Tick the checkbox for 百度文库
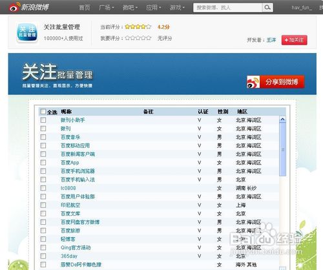Image resolution: width=323 pixels, height=270 pixels. click(43, 213)
